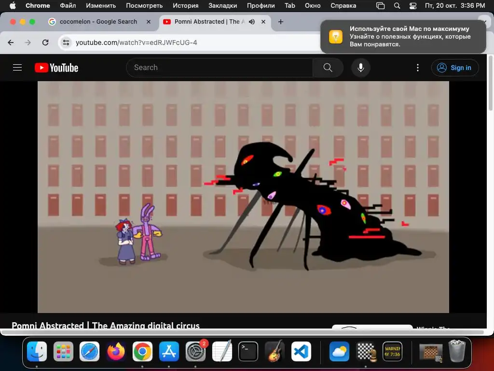This screenshot has height=371, width=494.
Task: Click the browser forward arrow
Action: (x=27, y=43)
